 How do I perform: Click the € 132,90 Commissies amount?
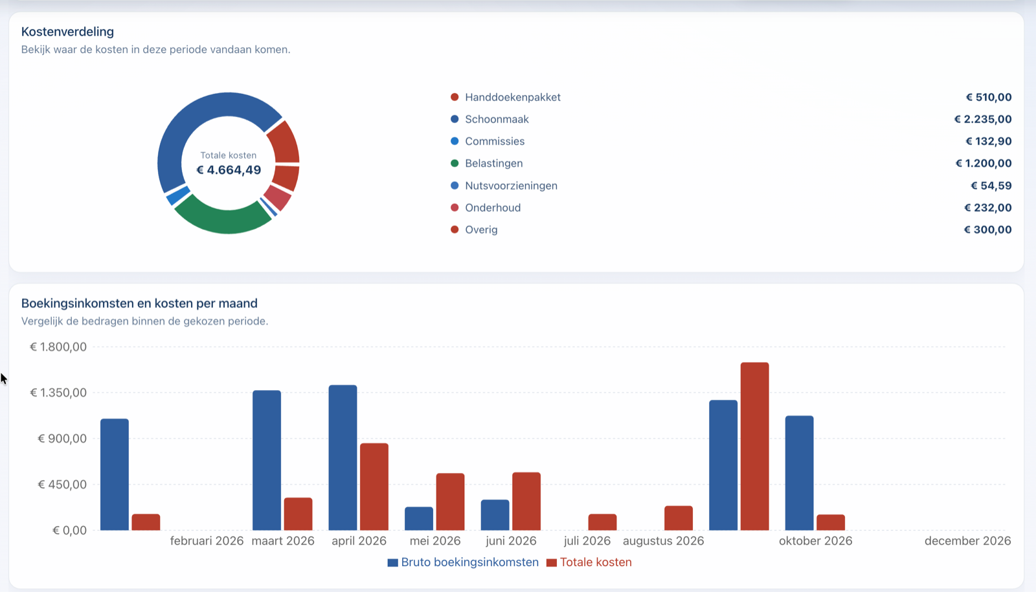pos(989,141)
